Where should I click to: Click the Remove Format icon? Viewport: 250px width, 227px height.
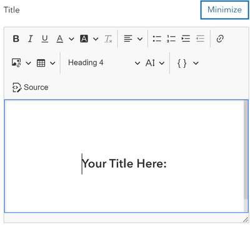pos(108,39)
